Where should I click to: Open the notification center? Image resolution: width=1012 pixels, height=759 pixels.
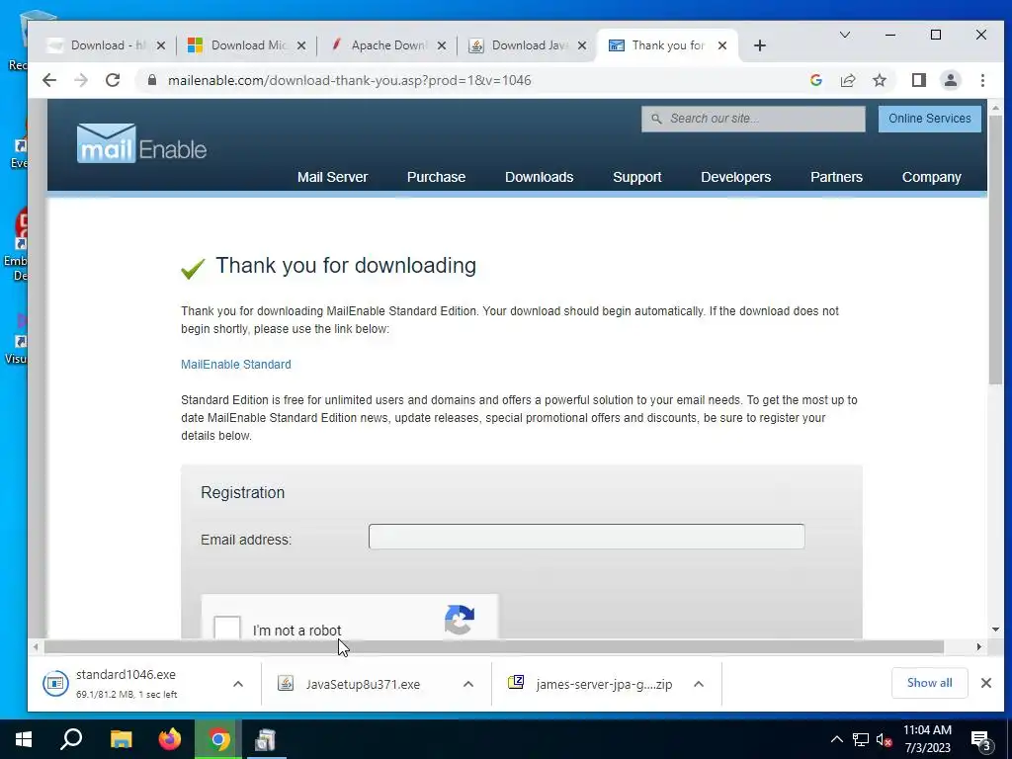980,741
